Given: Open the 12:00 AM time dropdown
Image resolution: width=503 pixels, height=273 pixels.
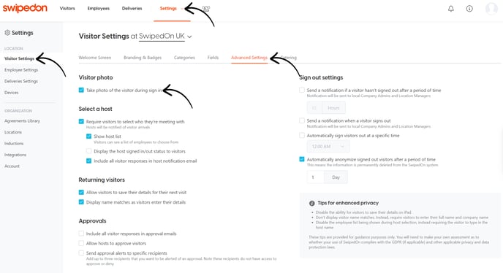Looking at the screenshot, I should 328,147.
